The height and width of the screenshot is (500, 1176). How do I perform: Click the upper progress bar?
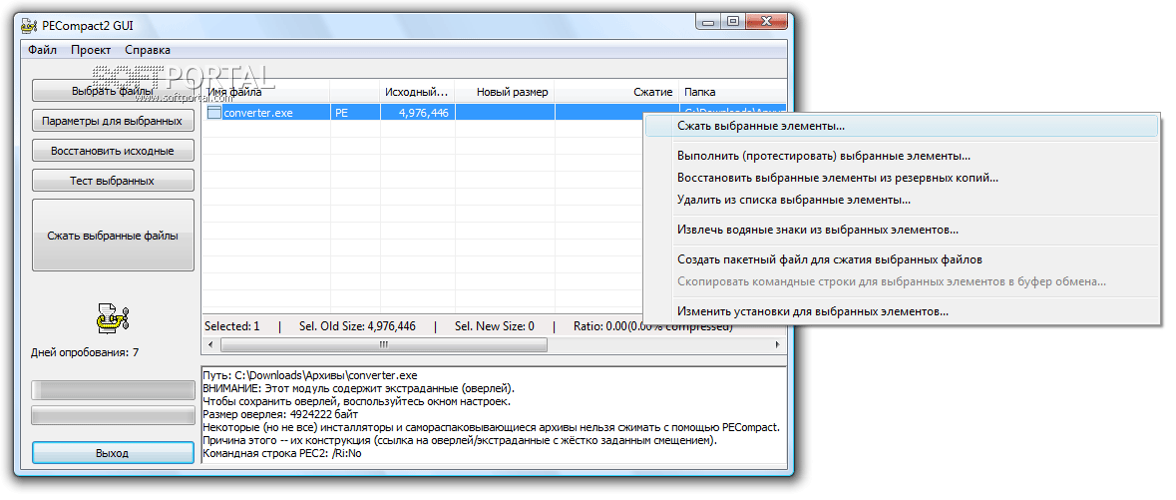tap(113, 389)
